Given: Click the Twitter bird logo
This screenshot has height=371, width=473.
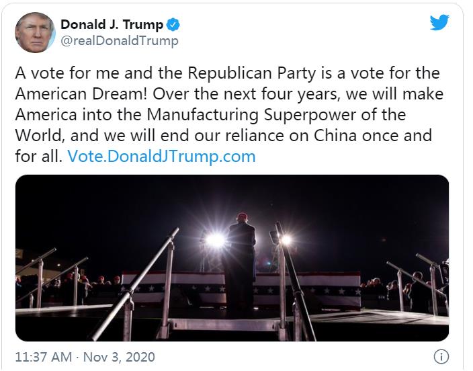Looking at the screenshot, I should [x=439, y=23].
